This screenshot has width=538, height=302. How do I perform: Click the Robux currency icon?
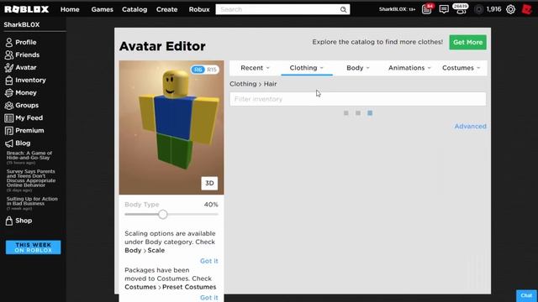tap(478, 9)
